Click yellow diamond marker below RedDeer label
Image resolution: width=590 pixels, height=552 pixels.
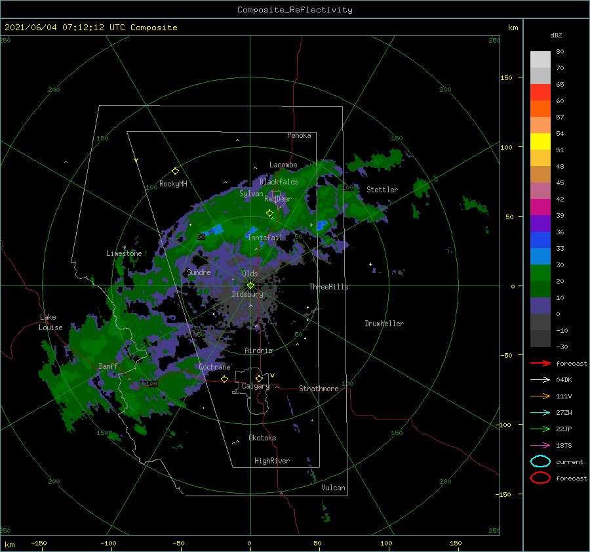[x=269, y=213]
